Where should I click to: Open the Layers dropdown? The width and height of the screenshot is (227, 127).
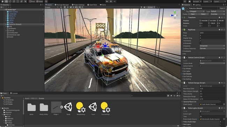point(207,1)
